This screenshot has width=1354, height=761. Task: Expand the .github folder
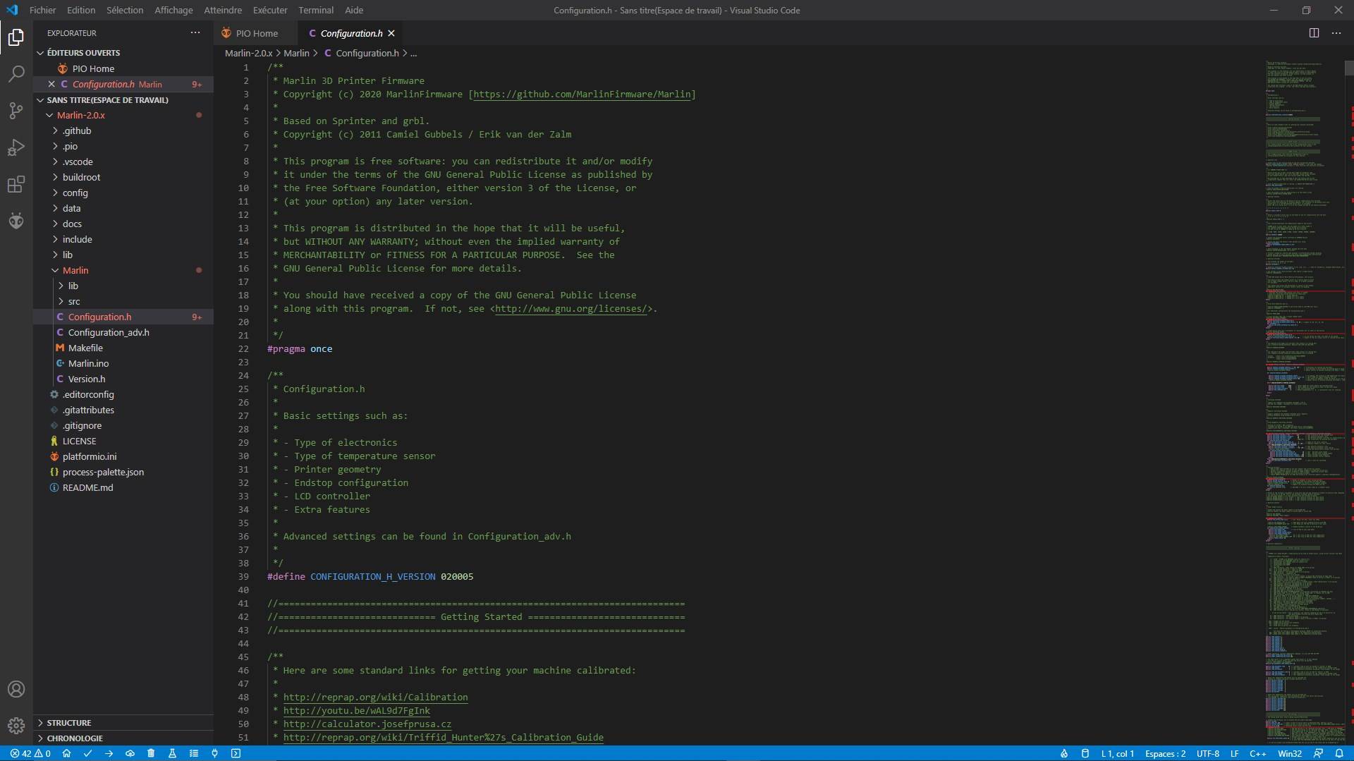click(77, 130)
